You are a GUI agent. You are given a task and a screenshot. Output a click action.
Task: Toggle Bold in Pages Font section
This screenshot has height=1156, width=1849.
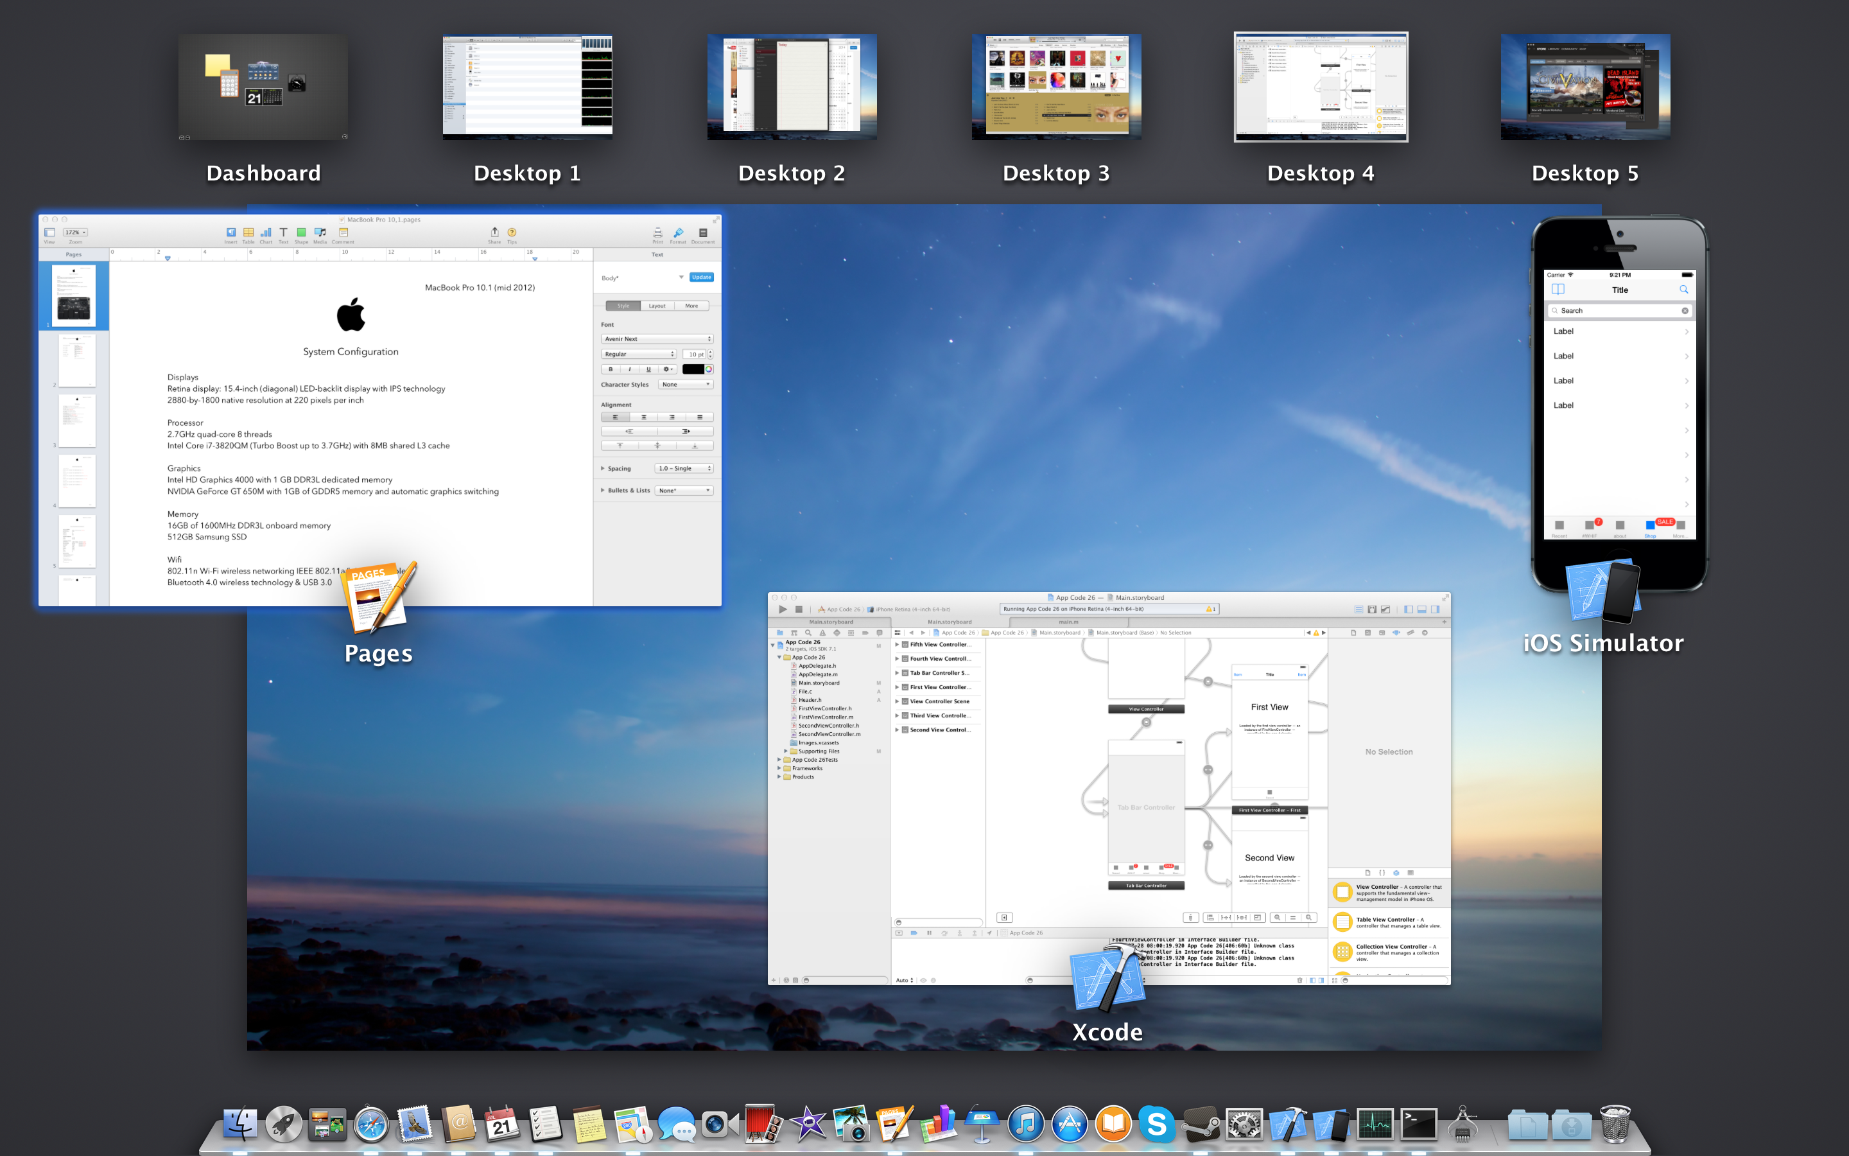point(611,369)
